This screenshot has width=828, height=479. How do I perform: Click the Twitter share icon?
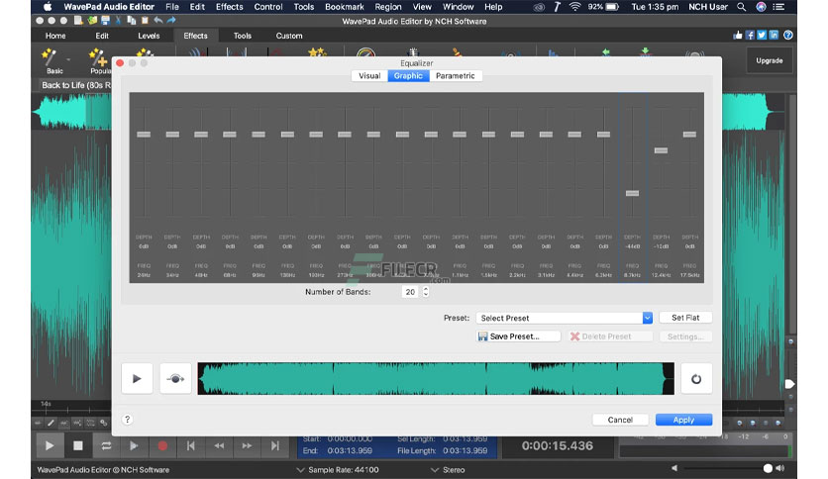tap(762, 36)
